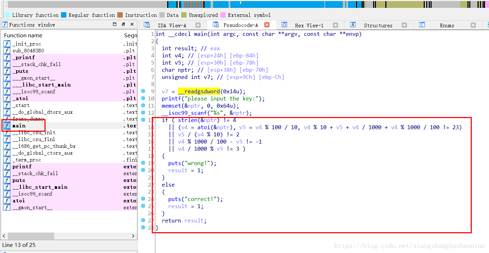Click the Pseudocode-A tab's page icon
The image size is (489, 253).
point(215,25)
